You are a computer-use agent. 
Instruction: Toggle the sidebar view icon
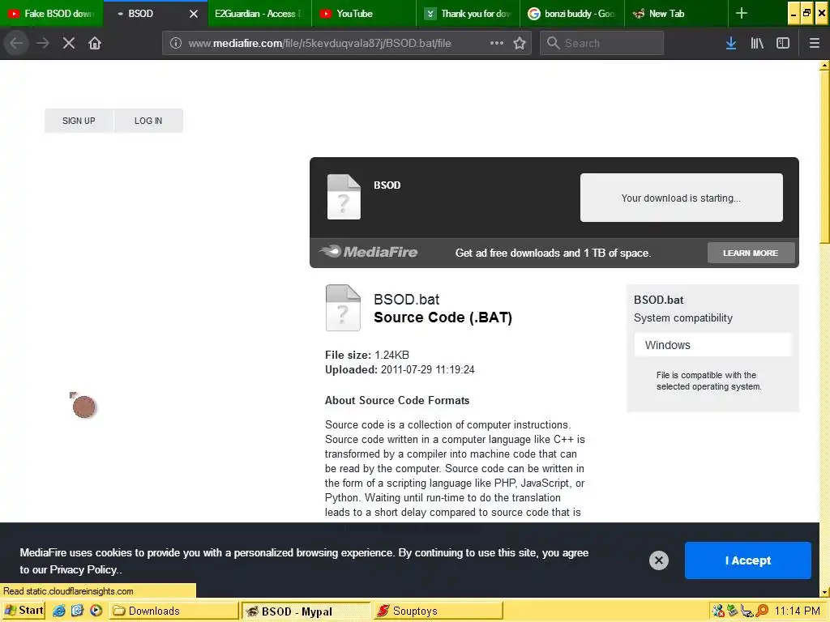(x=783, y=43)
